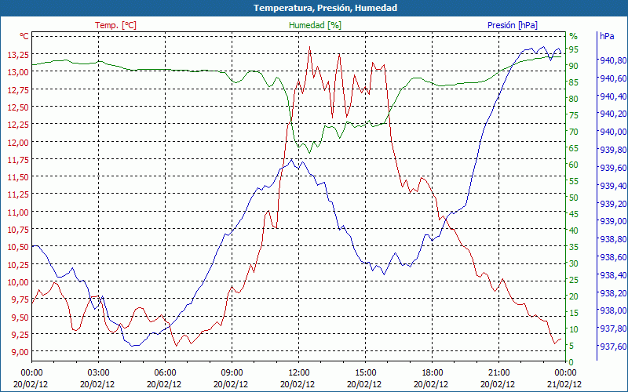The height and width of the screenshot is (392, 628).
Task: Click the '939,00' pressure axis value
Action: pos(613,221)
